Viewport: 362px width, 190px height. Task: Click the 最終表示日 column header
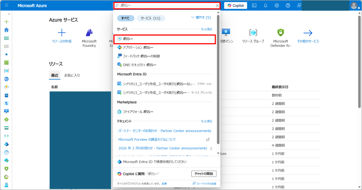pyautogui.click(x=280, y=87)
